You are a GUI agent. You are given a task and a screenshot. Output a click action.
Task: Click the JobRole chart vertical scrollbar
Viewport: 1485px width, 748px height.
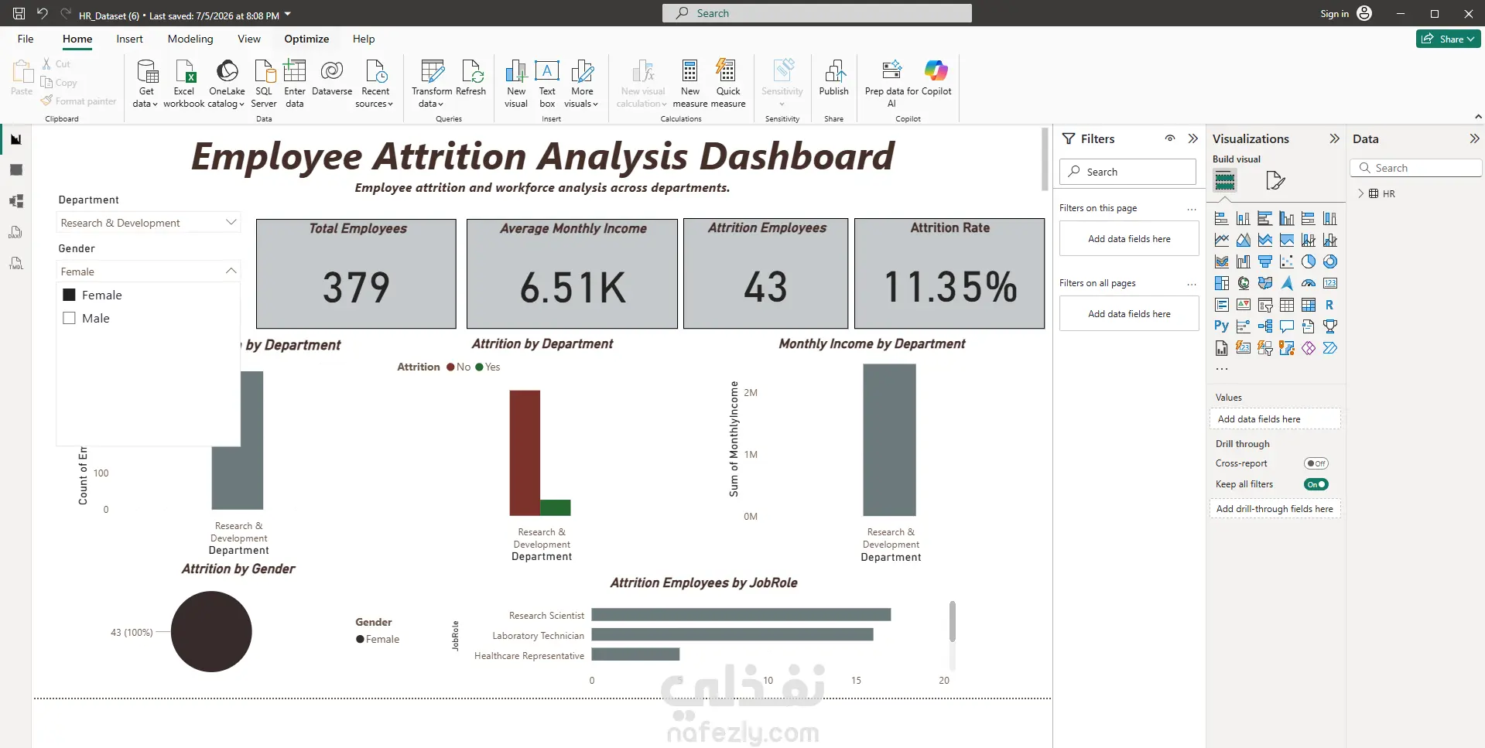click(953, 621)
